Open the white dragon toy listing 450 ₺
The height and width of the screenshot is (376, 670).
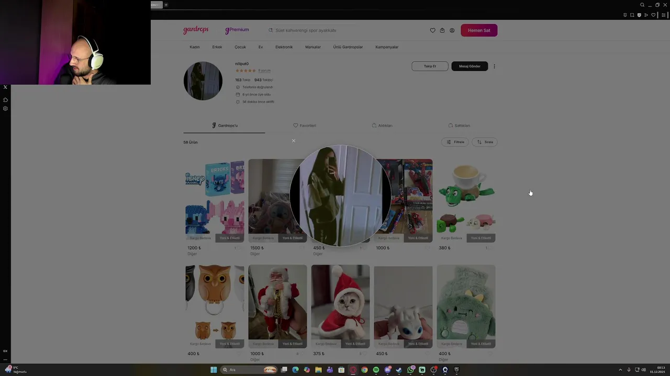[403, 306]
